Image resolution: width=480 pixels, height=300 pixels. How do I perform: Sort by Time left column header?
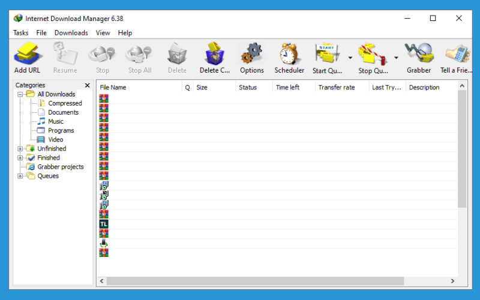coord(294,87)
